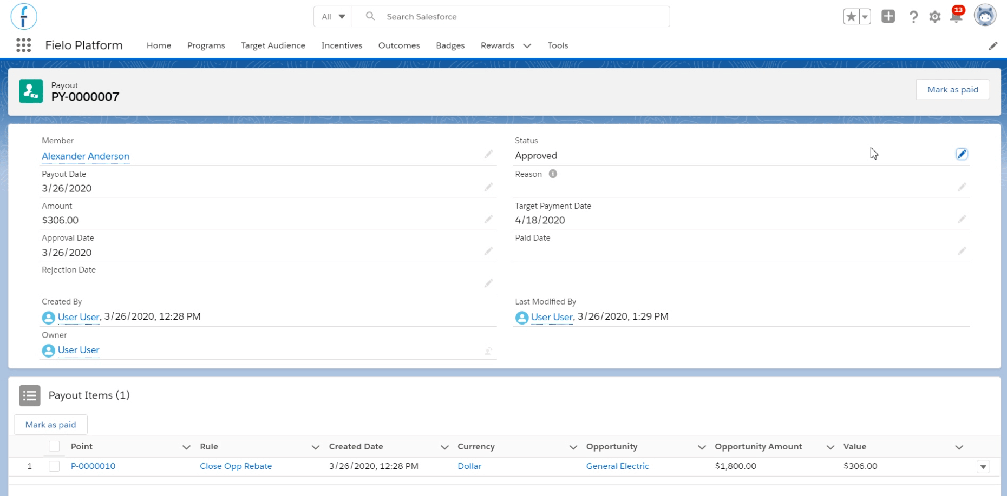This screenshot has width=1007, height=496.
Task: Open the Programs tab
Action: tap(206, 45)
